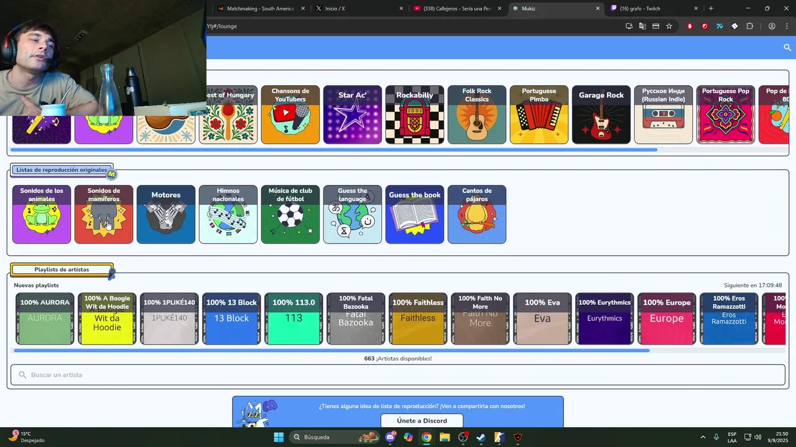Open the 100% 13 Block playlist

(231, 318)
